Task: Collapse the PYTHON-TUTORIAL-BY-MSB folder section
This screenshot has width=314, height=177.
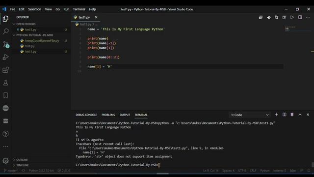Action: point(35,35)
